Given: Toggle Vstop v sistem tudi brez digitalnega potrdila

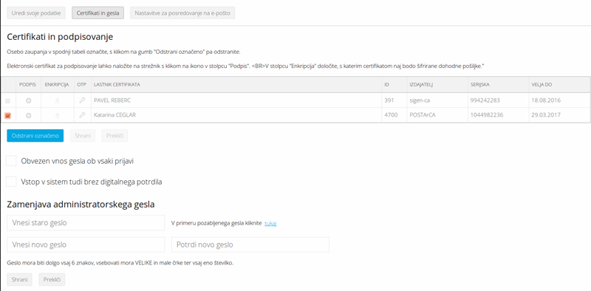Looking at the screenshot, I should pos(12,182).
